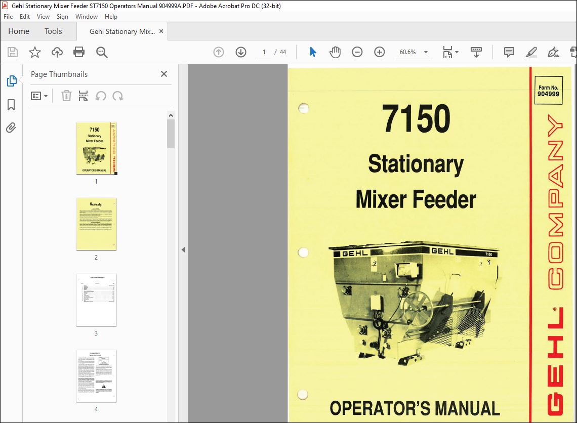Click the partially visible toolbar icon at right edge

573,52
